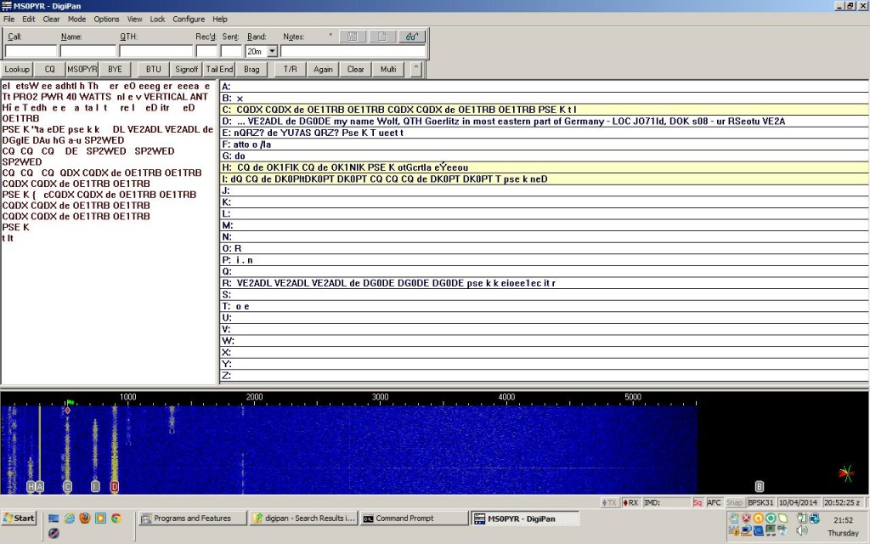Image resolution: width=870 pixels, height=544 pixels.
Task: Open Firefox from the quick launch bar
Action: tap(85, 518)
